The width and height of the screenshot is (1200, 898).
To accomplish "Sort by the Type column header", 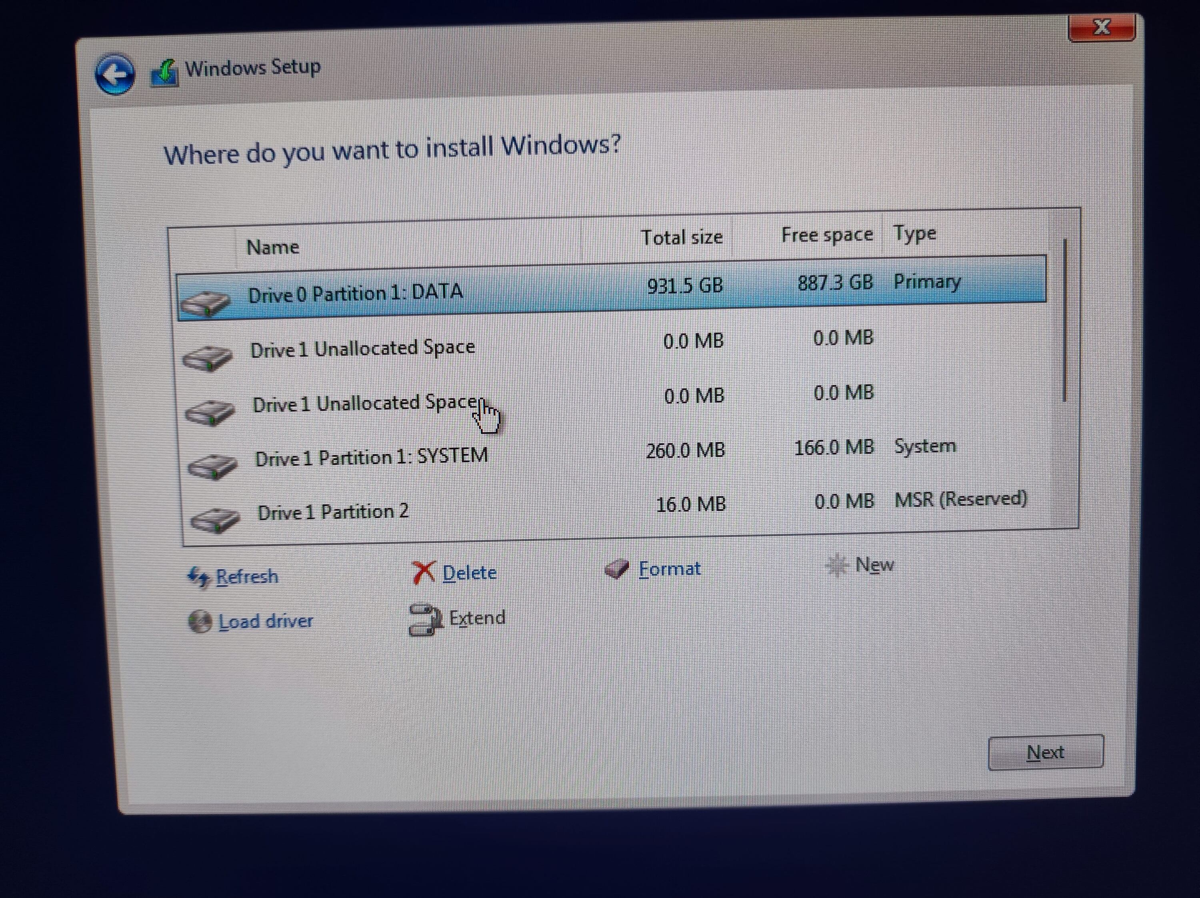I will click(x=915, y=233).
